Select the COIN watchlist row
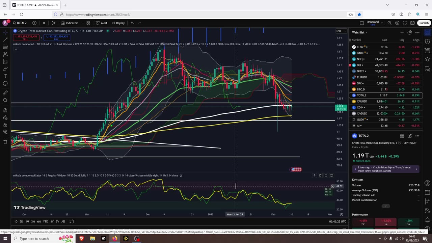 [x=386, y=107]
